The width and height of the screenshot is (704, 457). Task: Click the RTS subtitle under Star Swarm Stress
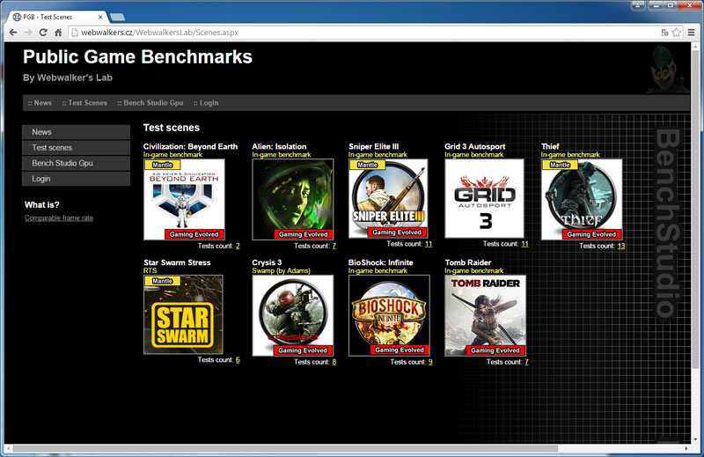150,270
